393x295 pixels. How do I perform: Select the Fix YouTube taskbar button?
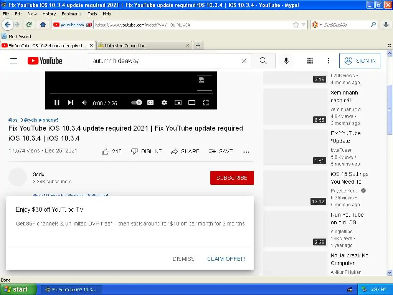71,290
